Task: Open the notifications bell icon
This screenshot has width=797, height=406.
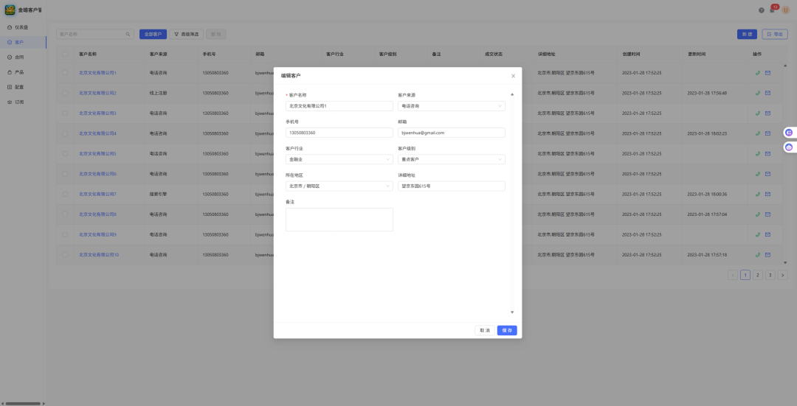Action: (x=773, y=10)
